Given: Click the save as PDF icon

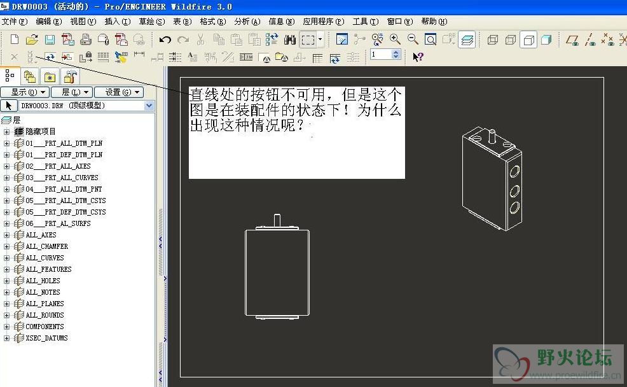Looking at the screenshot, I should [x=67, y=39].
